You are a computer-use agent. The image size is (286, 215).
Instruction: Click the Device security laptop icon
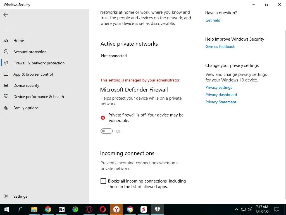pyautogui.click(x=6, y=85)
